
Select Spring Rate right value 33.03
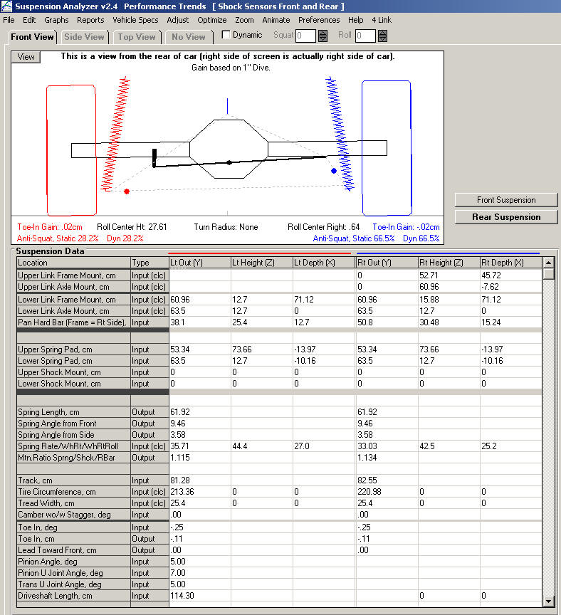tap(387, 446)
